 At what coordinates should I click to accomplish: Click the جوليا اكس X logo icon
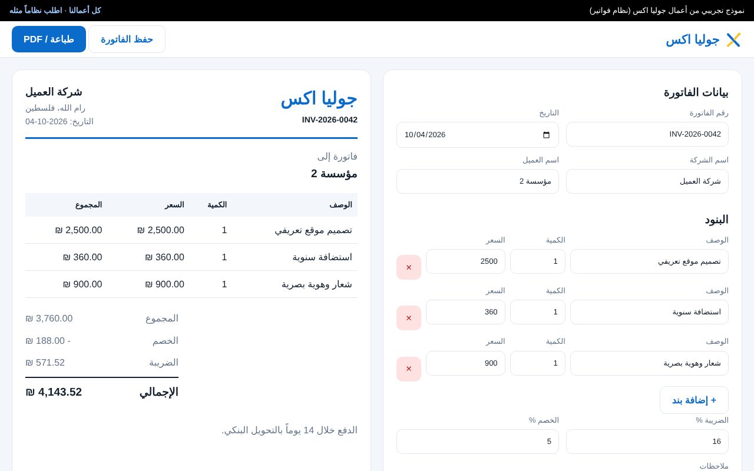pyautogui.click(x=733, y=39)
